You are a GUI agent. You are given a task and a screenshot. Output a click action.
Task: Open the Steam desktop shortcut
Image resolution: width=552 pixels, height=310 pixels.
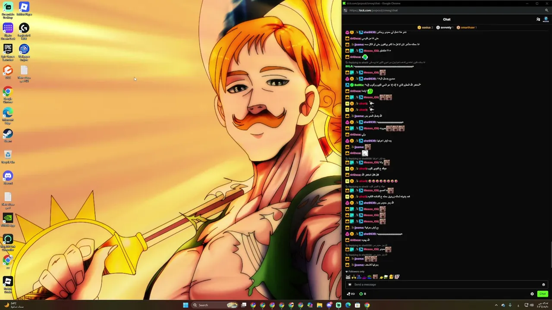click(x=8, y=136)
